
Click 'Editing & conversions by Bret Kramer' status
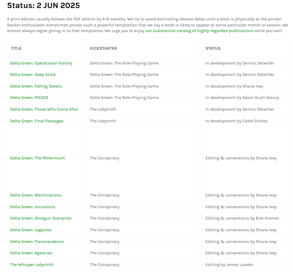[x=242, y=218]
